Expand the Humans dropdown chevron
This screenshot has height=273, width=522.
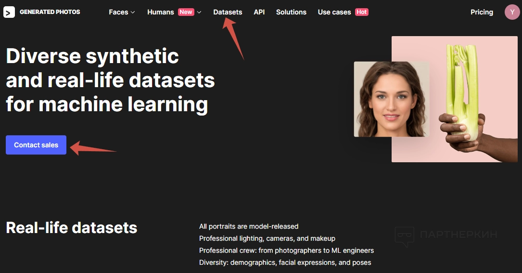point(199,13)
